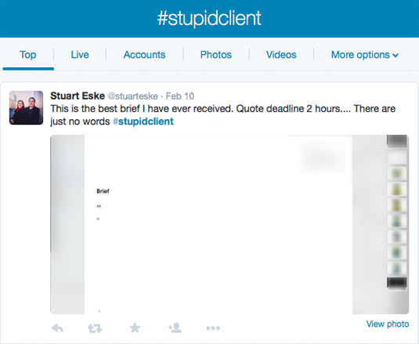Open the attached brief screenshot image
This screenshot has width=419, height=344.
[x=229, y=225]
